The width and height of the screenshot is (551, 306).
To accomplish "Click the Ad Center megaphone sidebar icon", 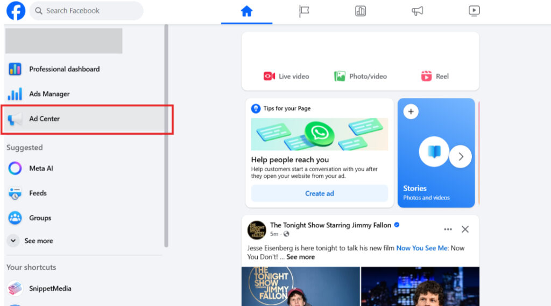I will tap(15, 119).
